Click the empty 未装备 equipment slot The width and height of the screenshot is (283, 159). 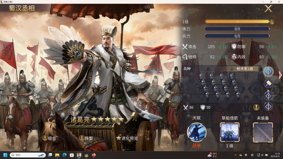263,133
